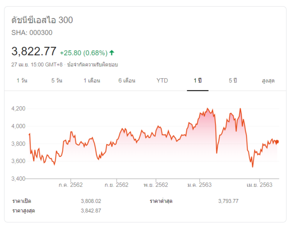Screen dimensions: 292x230
Task: Click the ราคาต่ำสุด value 3,793.77
Action: coord(228,201)
